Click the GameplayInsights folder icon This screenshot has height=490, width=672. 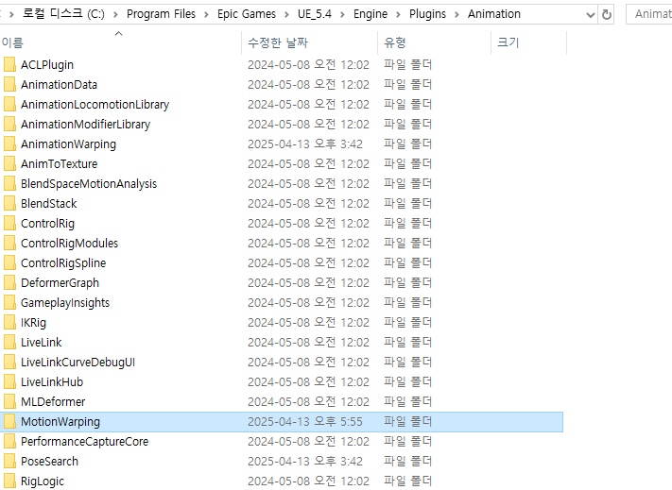coord(9,302)
